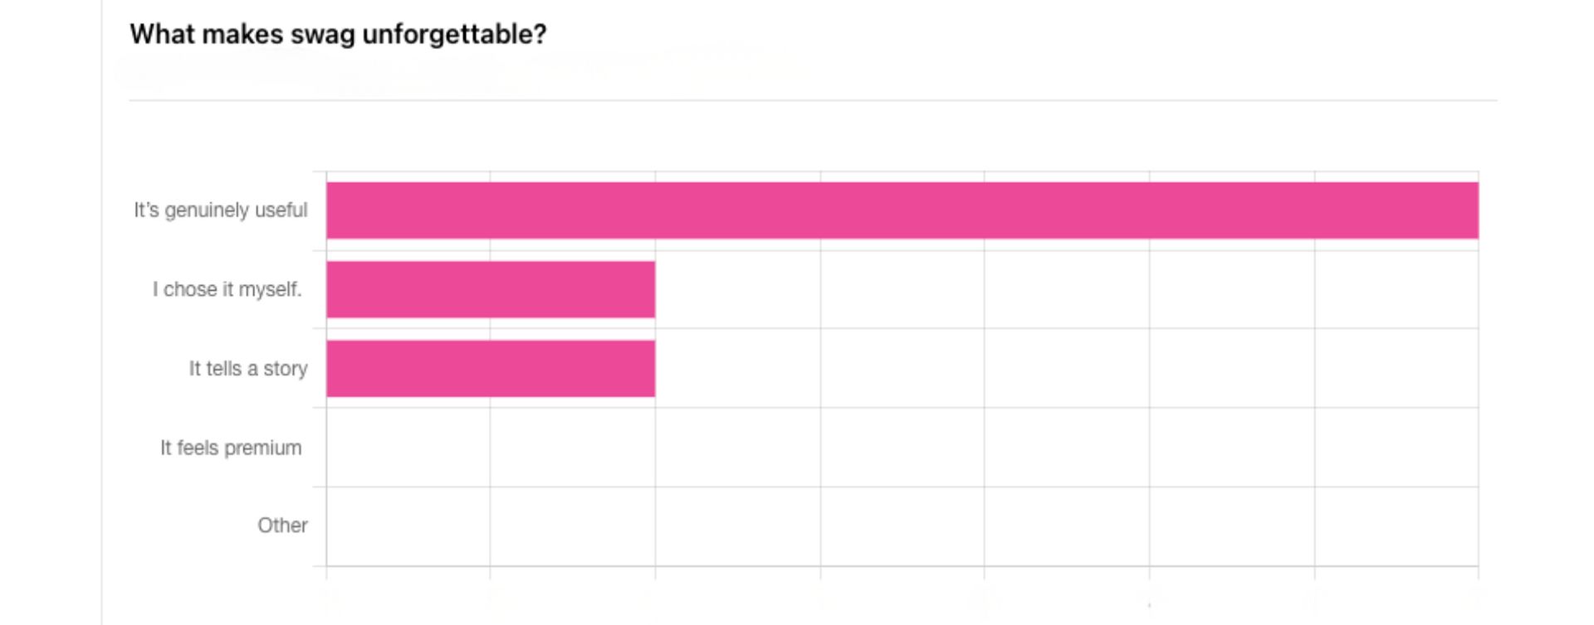
Task: Click blank plot area right of "I chose it myself." bar
Action: 1066,289
